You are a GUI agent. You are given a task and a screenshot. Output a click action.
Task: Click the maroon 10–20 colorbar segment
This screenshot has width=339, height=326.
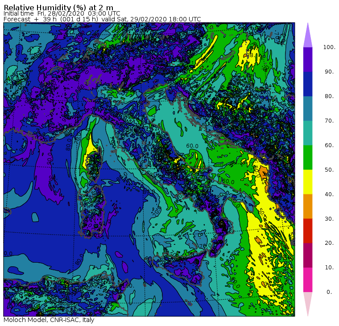[308, 255]
